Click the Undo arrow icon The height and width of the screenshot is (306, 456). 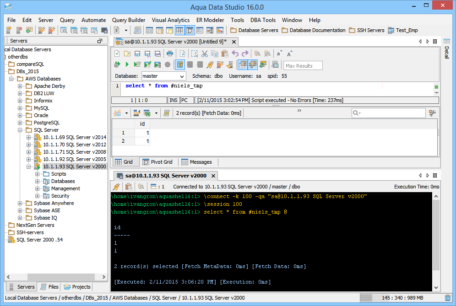(x=235, y=54)
